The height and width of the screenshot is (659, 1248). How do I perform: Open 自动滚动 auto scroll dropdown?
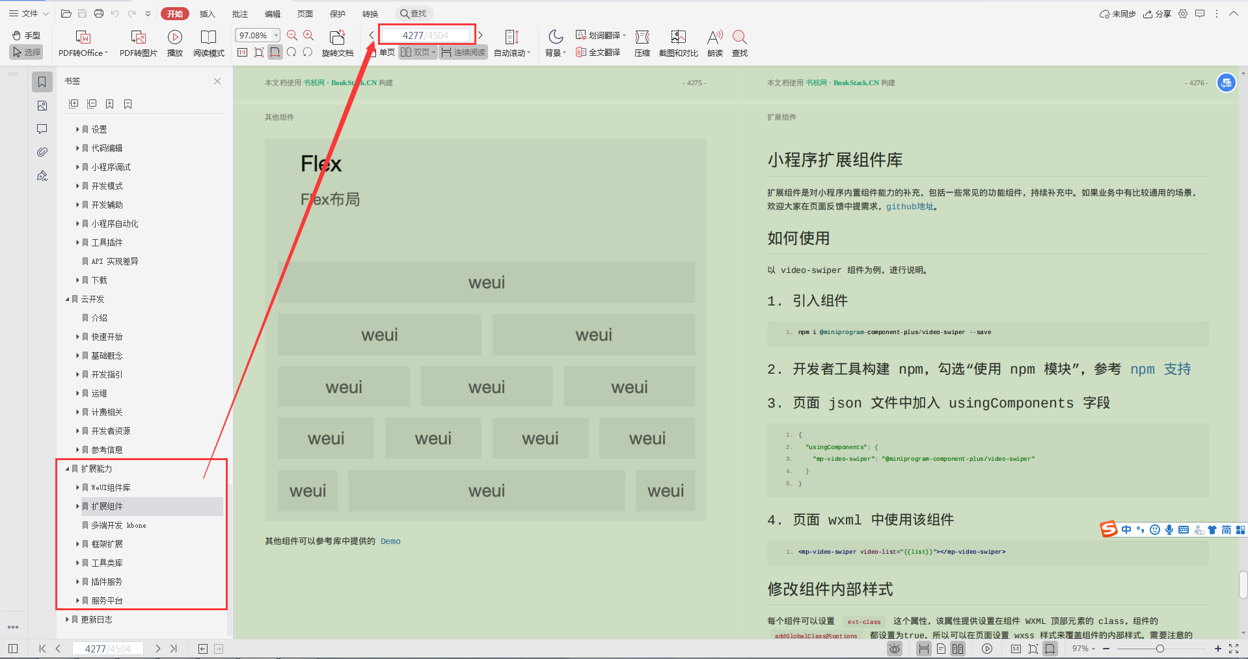[x=513, y=44]
